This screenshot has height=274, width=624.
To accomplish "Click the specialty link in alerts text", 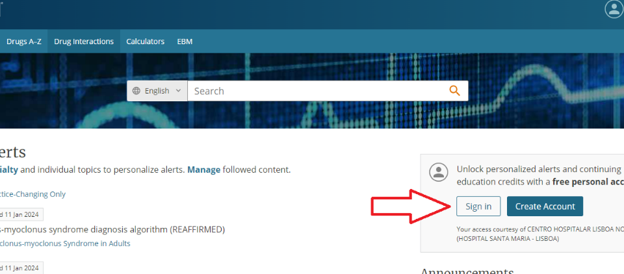I will 8,170.
